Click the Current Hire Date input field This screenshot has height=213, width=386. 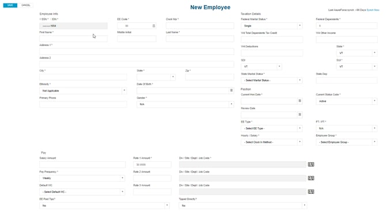pos(269,101)
